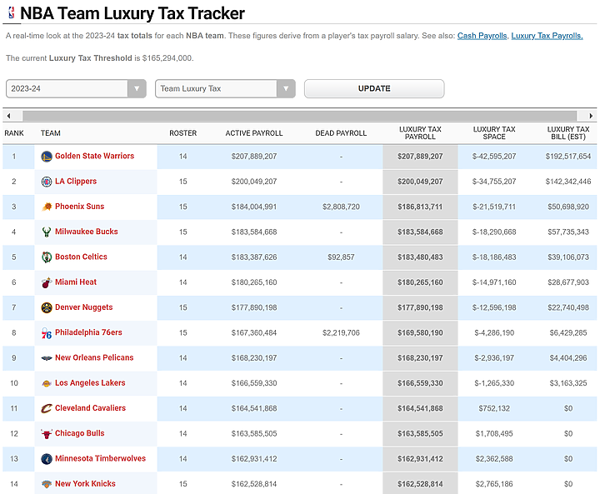Click the Boston Celtics team logo
The height and width of the screenshot is (494, 600).
click(x=47, y=257)
